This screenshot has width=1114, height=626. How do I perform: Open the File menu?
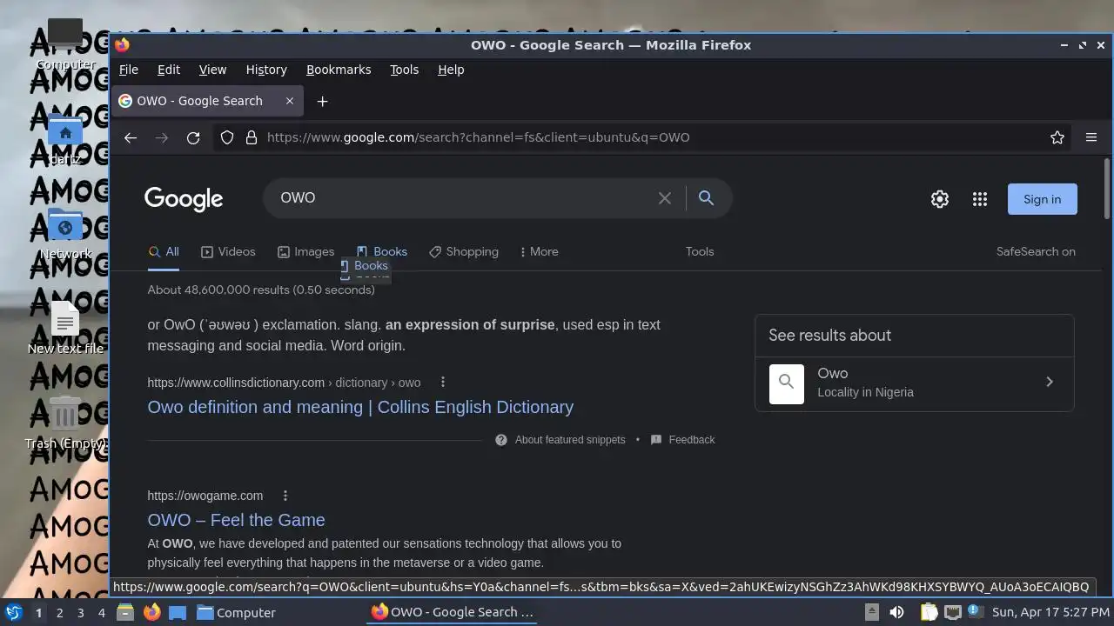pos(129,70)
